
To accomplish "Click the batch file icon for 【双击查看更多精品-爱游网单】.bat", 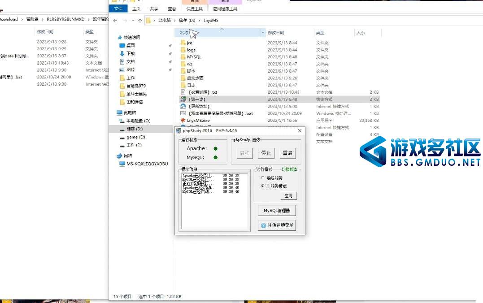I will click(x=183, y=113).
